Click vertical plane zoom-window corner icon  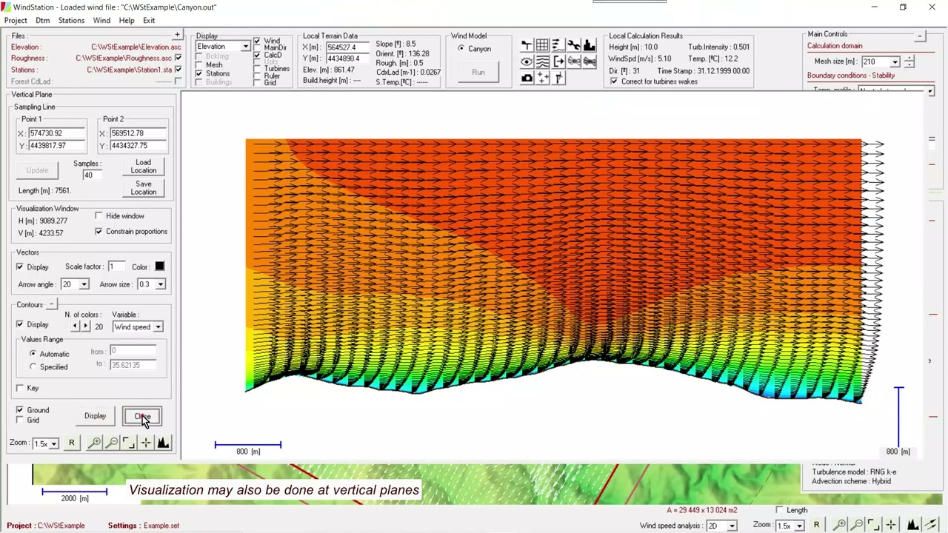click(129, 443)
